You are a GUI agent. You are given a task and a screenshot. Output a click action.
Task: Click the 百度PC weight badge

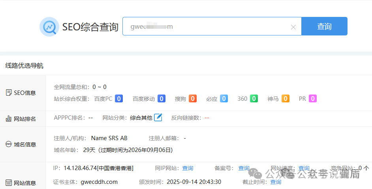(x=119, y=98)
